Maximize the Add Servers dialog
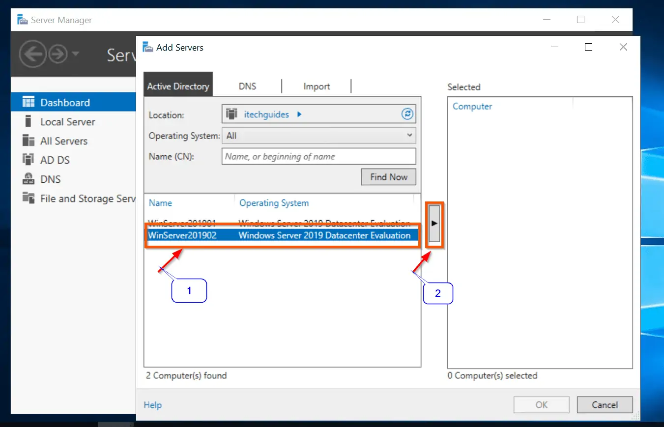The image size is (664, 427). pos(588,47)
